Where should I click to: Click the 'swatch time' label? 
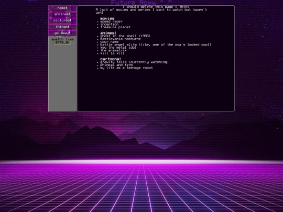point(62,39)
